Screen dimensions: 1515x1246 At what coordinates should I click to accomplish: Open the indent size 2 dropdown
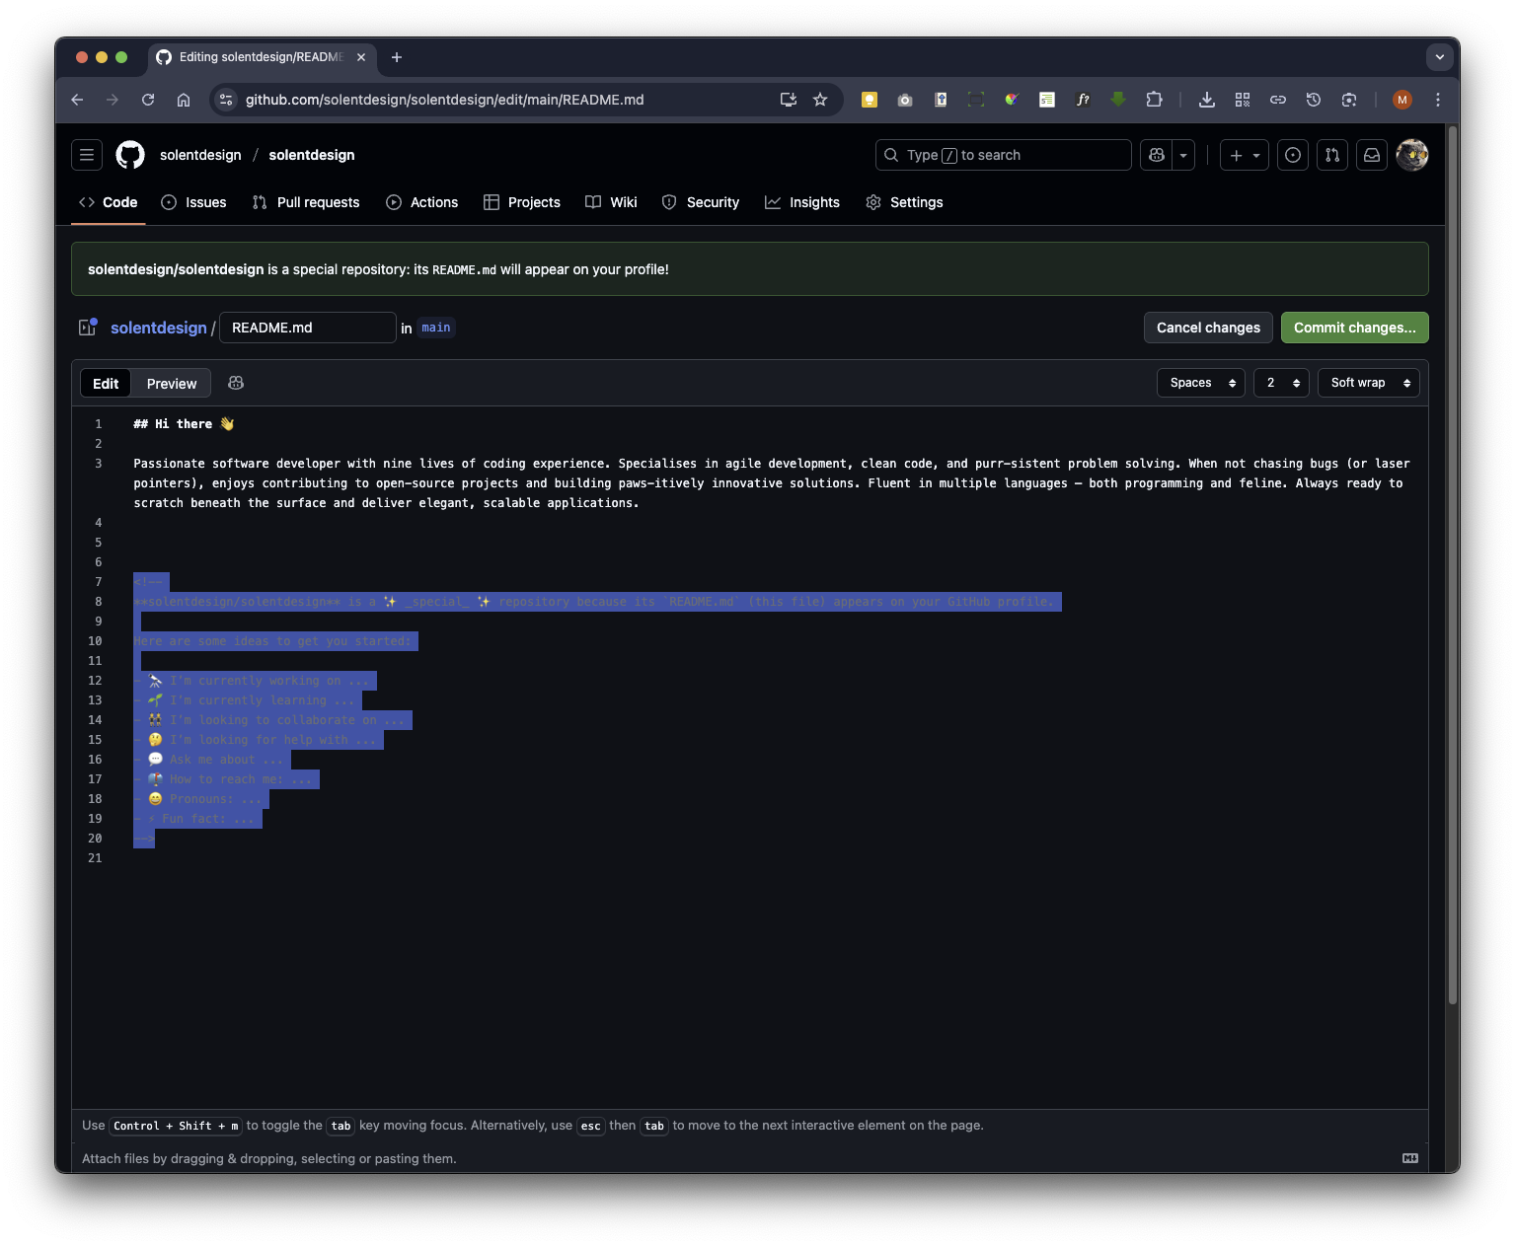pos(1281,383)
